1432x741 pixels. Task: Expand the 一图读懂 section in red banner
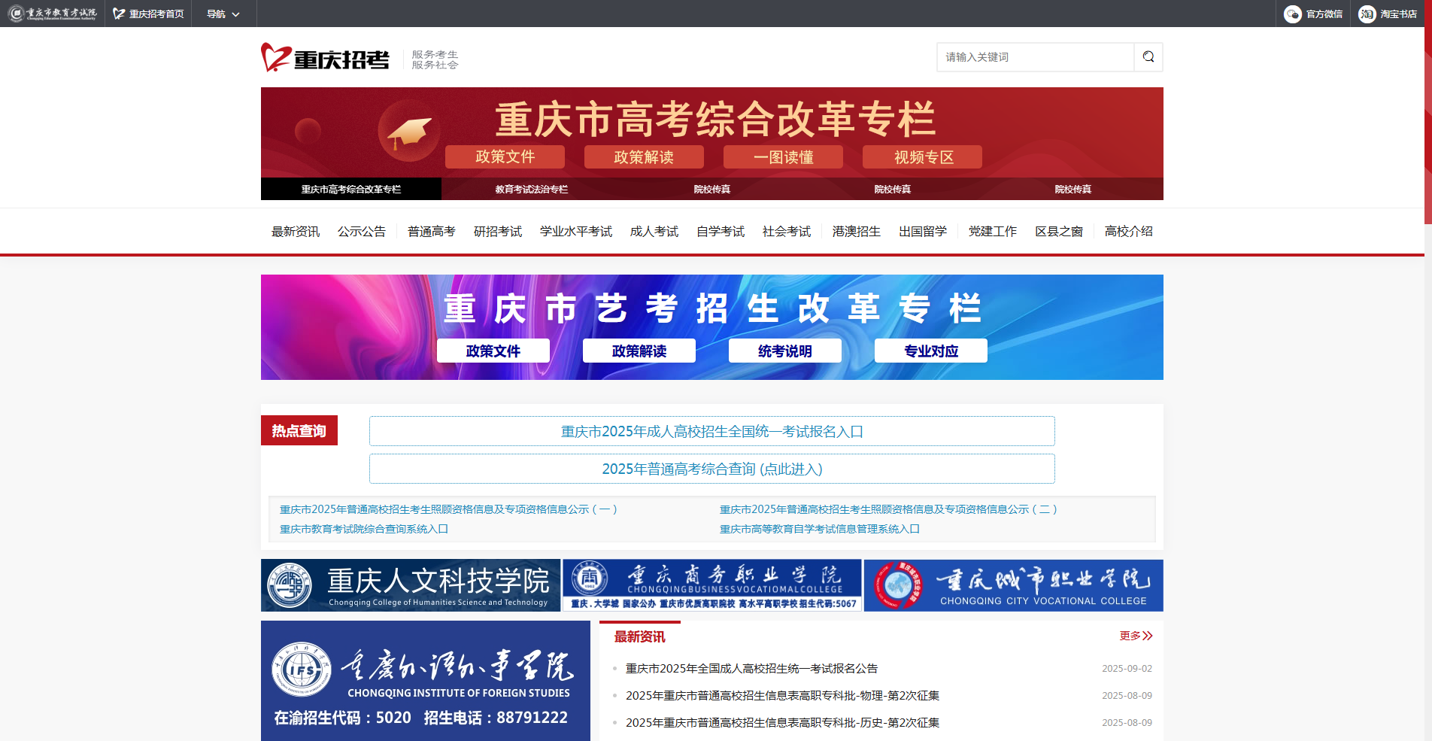(x=782, y=156)
